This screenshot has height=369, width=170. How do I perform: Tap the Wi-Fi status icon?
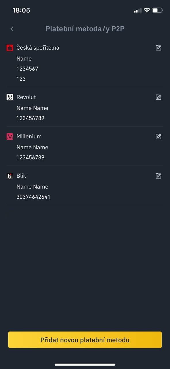(147, 10)
